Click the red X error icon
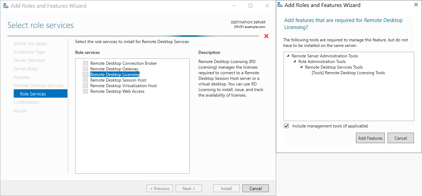Viewport: 422px width, 196px height. pyautogui.click(x=266, y=36)
